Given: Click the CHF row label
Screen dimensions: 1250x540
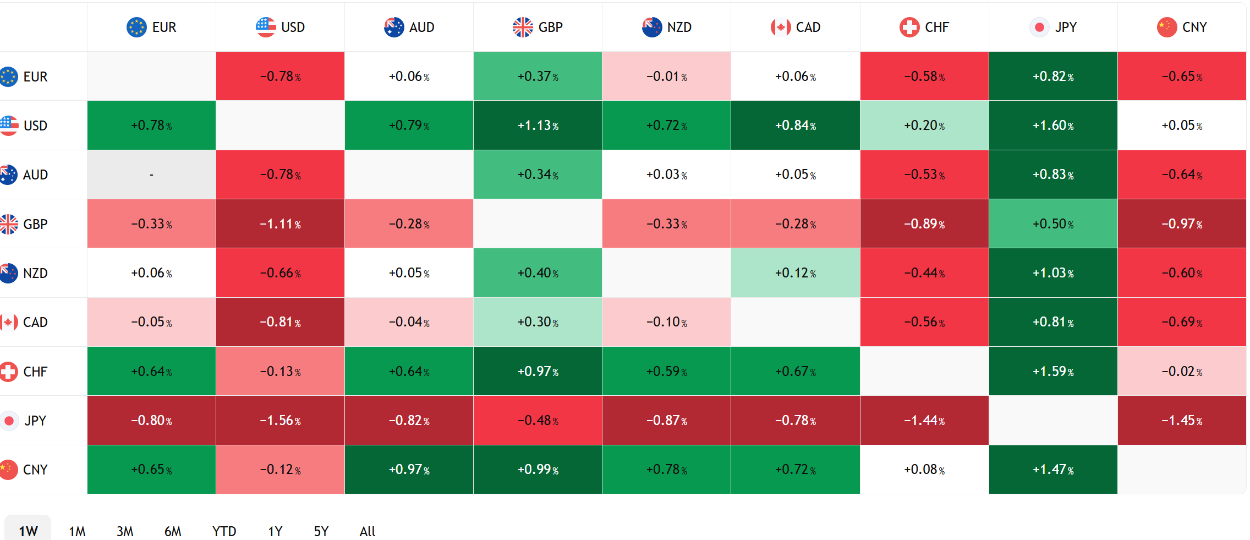Looking at the screenshot, I should tap(35, 372).
